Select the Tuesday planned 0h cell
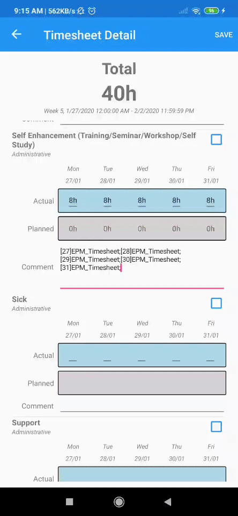238x516 pixels. click(107, 229)
